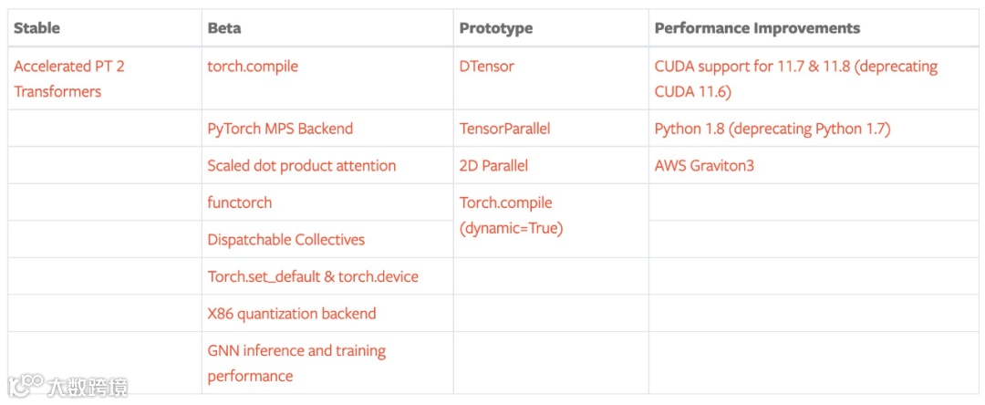
Task: Click the torch.compile link in Beta column
Action: coord(253,67)
